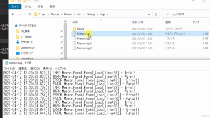Select the Meron.log.3 file name
Image resolution: width=210 pixels, height=118 pixels.
84,48
